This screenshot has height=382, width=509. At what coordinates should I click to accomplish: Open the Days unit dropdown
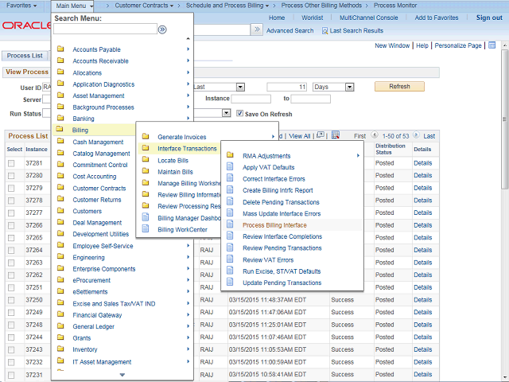tap(332, 87)
